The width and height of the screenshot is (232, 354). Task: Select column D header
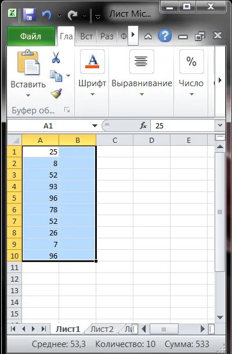(x=151, y=140)
